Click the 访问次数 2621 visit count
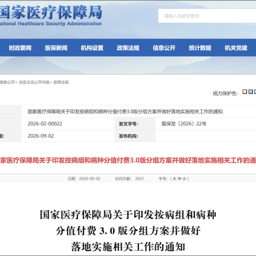Viewport: 256px width, 256px height. 129,179
